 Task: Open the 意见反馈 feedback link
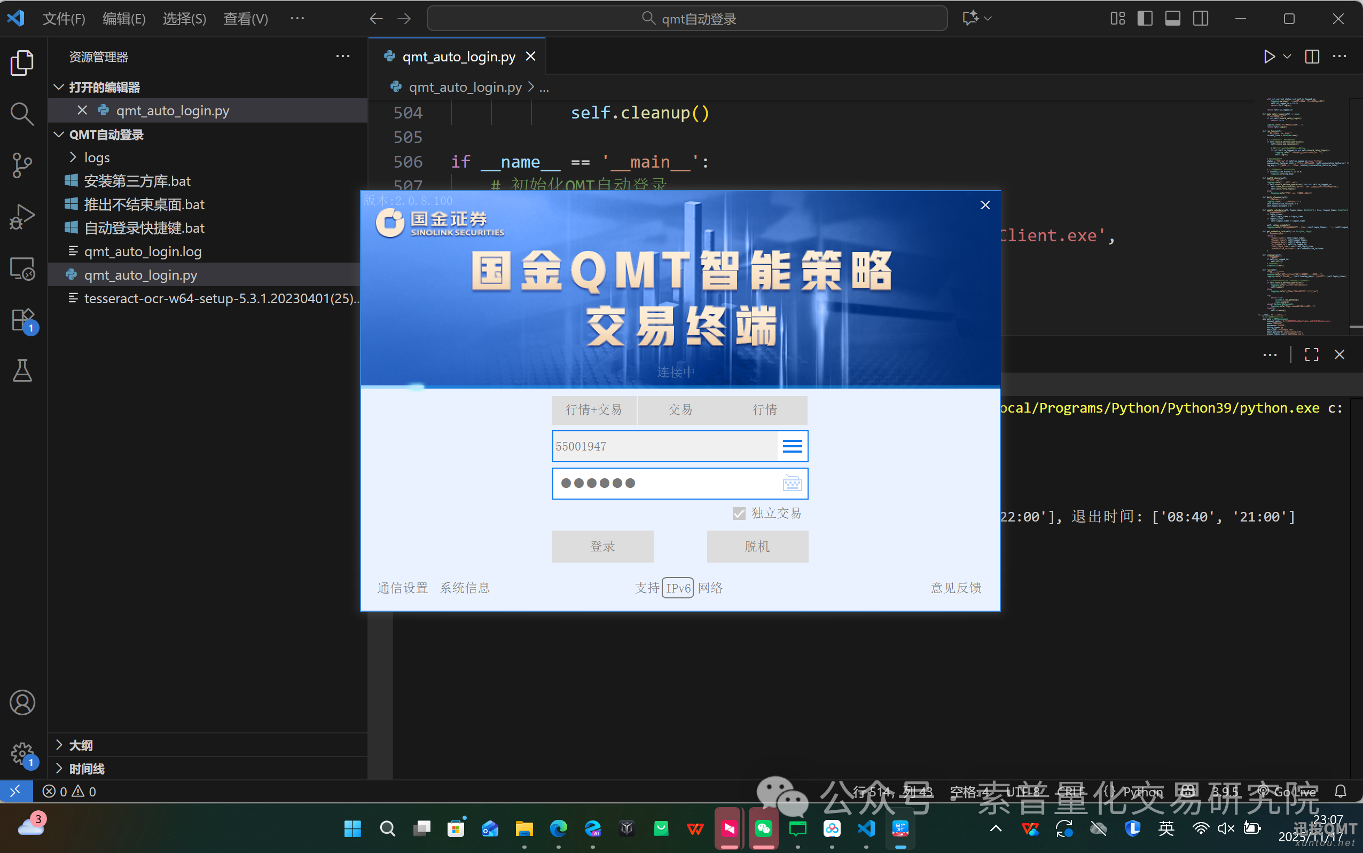[x=956, y=587]
